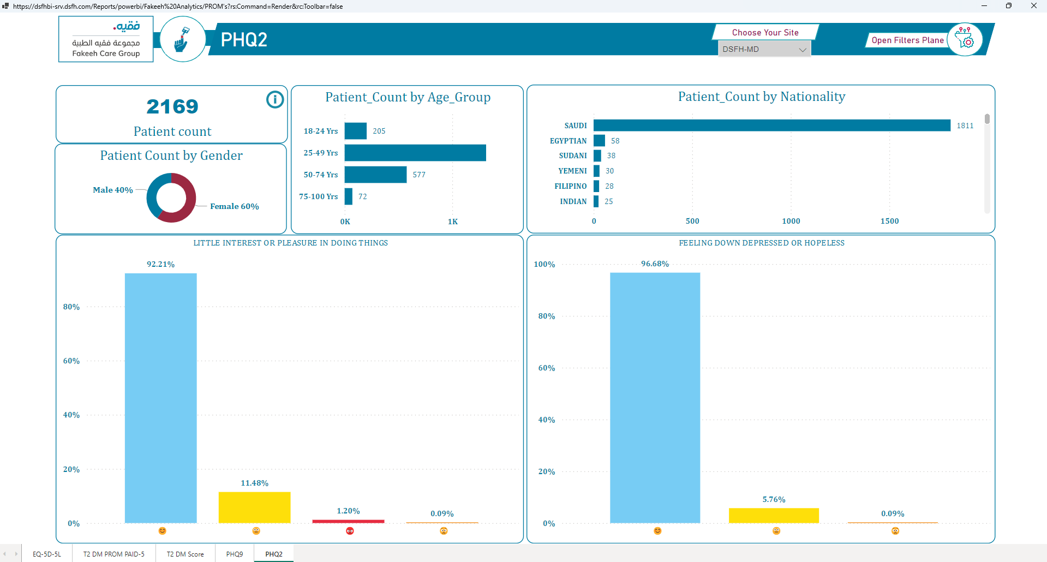Minimize the report window
This screenshot has width=1047, height=562.
point(984,6)
